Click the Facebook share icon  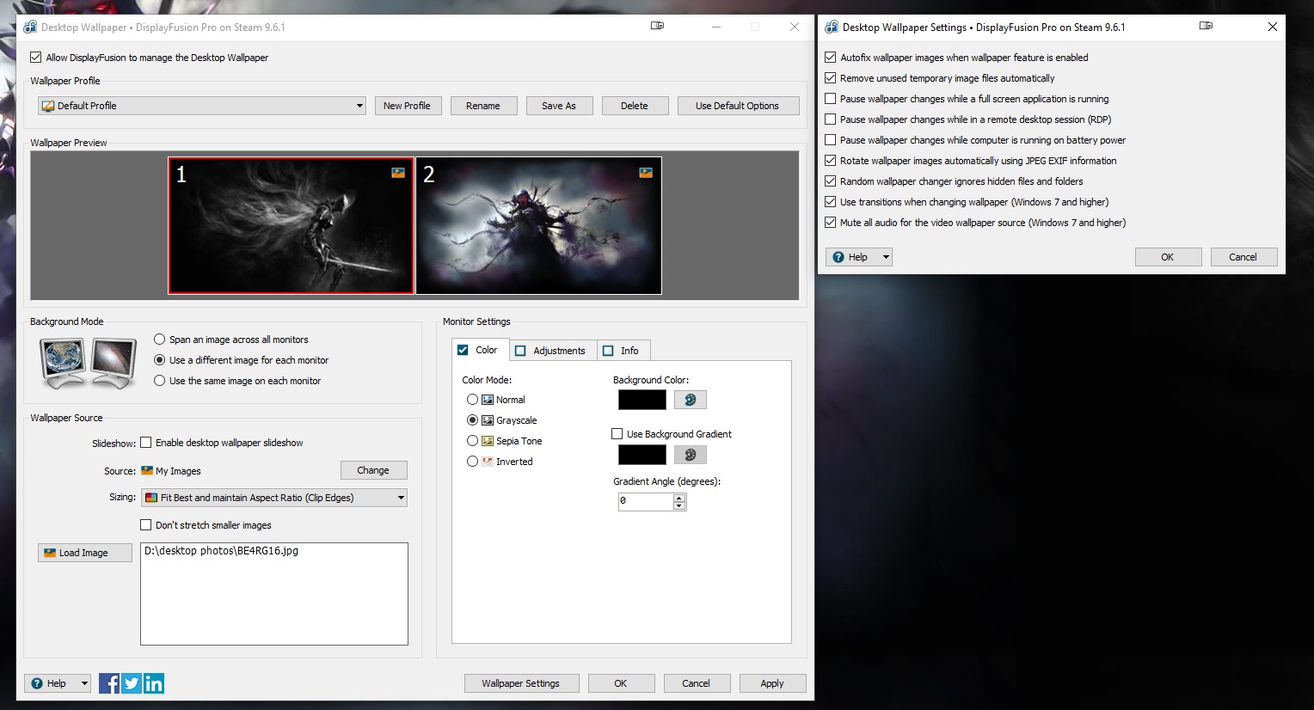coord(109,683)
